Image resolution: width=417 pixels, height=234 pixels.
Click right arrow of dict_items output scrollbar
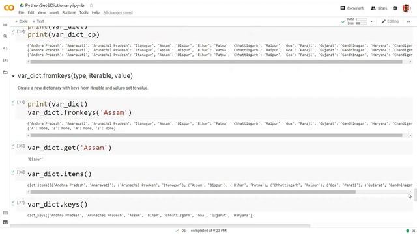click(410, 192)
